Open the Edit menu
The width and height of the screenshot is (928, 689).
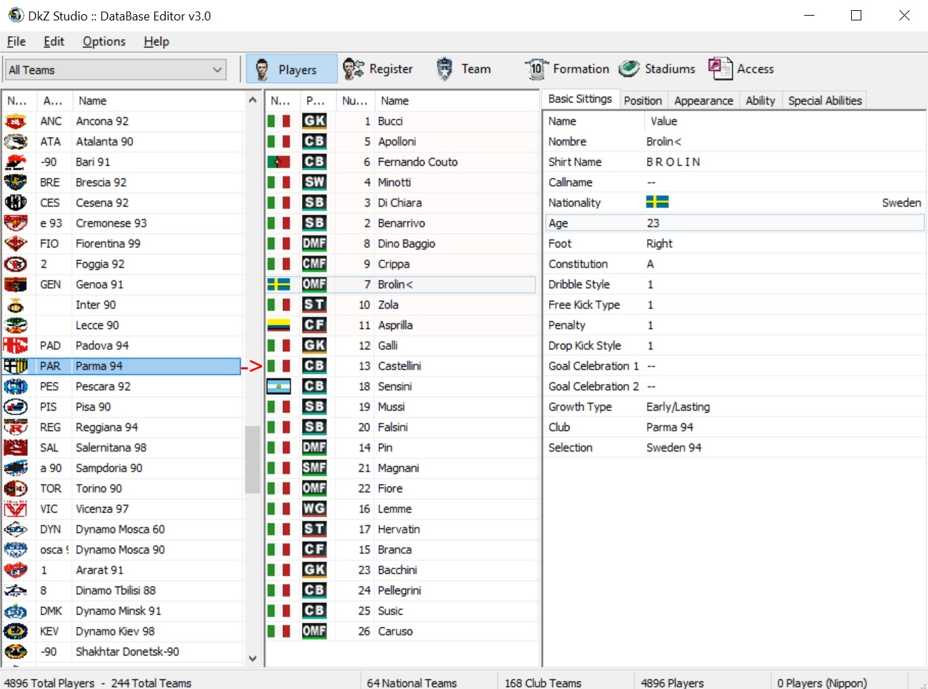click(54, 41)
